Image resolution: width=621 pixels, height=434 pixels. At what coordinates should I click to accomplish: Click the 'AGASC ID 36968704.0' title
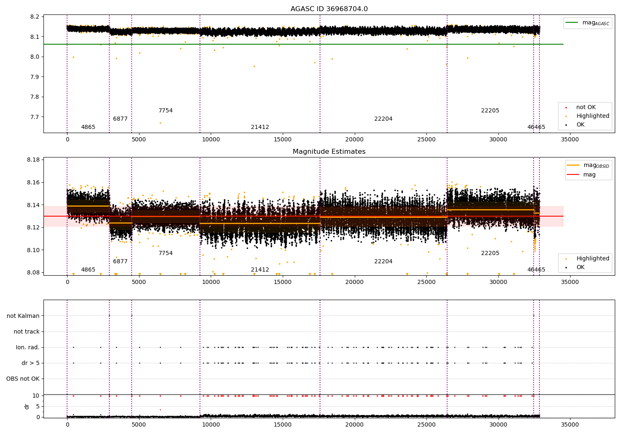click(x=329, y=9)
